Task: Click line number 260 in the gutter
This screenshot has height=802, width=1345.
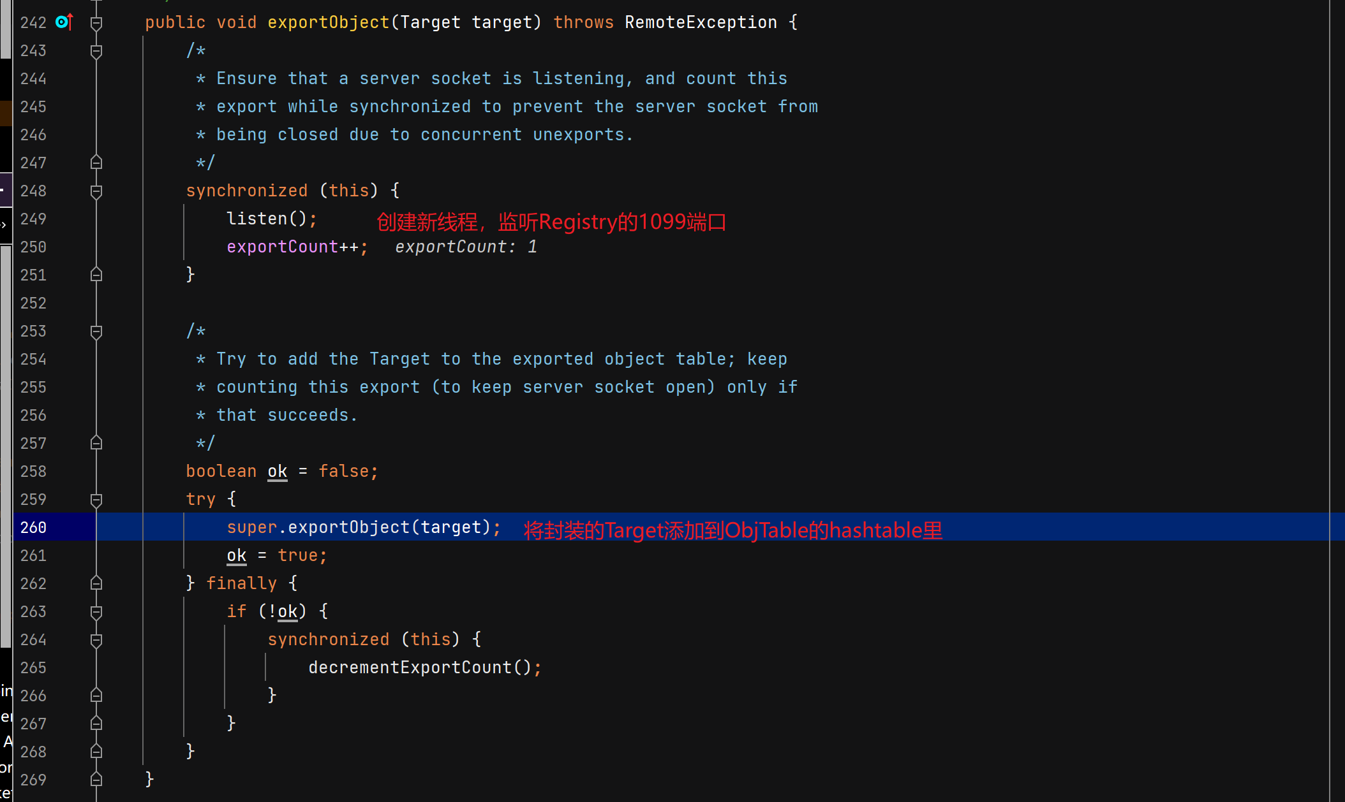Action: pyautogui.click(x=33, y=528)
